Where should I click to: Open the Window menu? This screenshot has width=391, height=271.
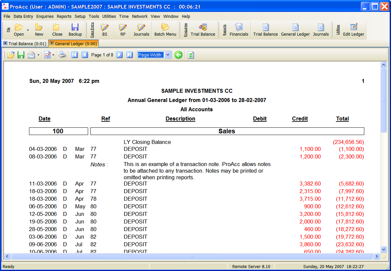171,17
